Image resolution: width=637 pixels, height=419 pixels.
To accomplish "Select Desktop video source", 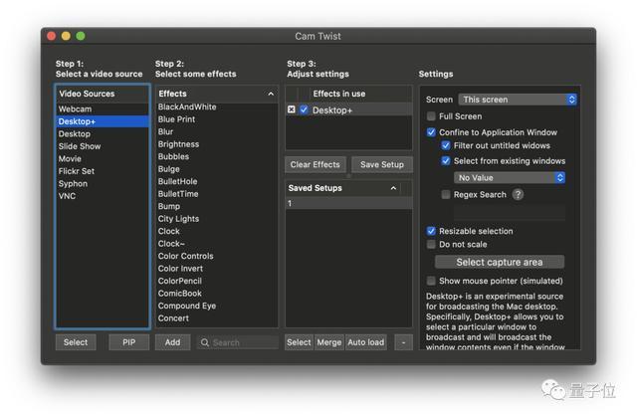I will [103, 133].
